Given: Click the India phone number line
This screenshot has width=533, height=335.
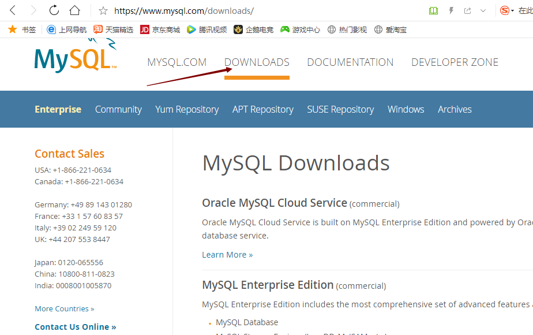Looking at the screenshot, I should coord(73,286).
